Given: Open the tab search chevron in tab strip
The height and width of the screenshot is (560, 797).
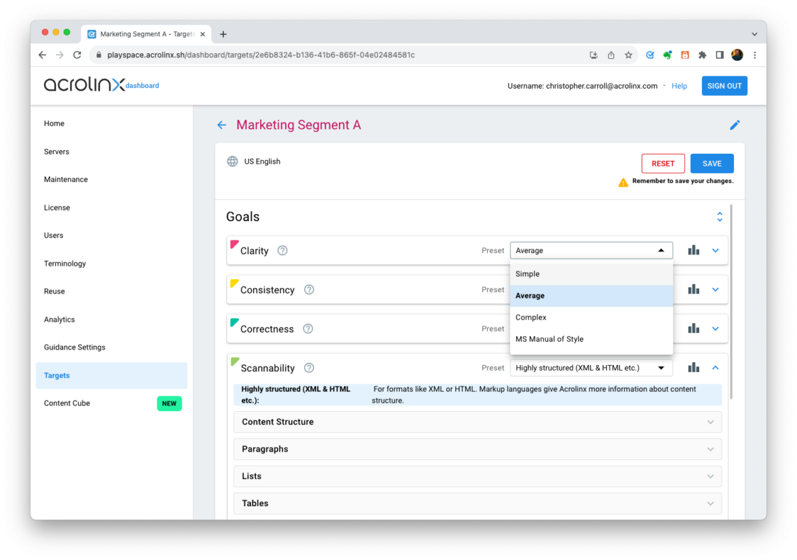Looking at the screenshot, I should point(754,34).
